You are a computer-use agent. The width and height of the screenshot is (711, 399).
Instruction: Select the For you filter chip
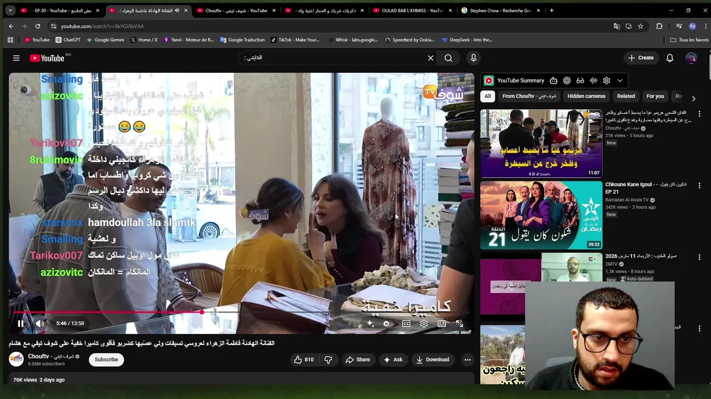tap(655, 96)
